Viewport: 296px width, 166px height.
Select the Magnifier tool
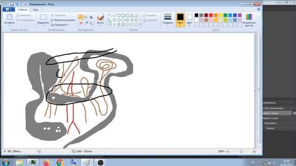click(91, 23)
